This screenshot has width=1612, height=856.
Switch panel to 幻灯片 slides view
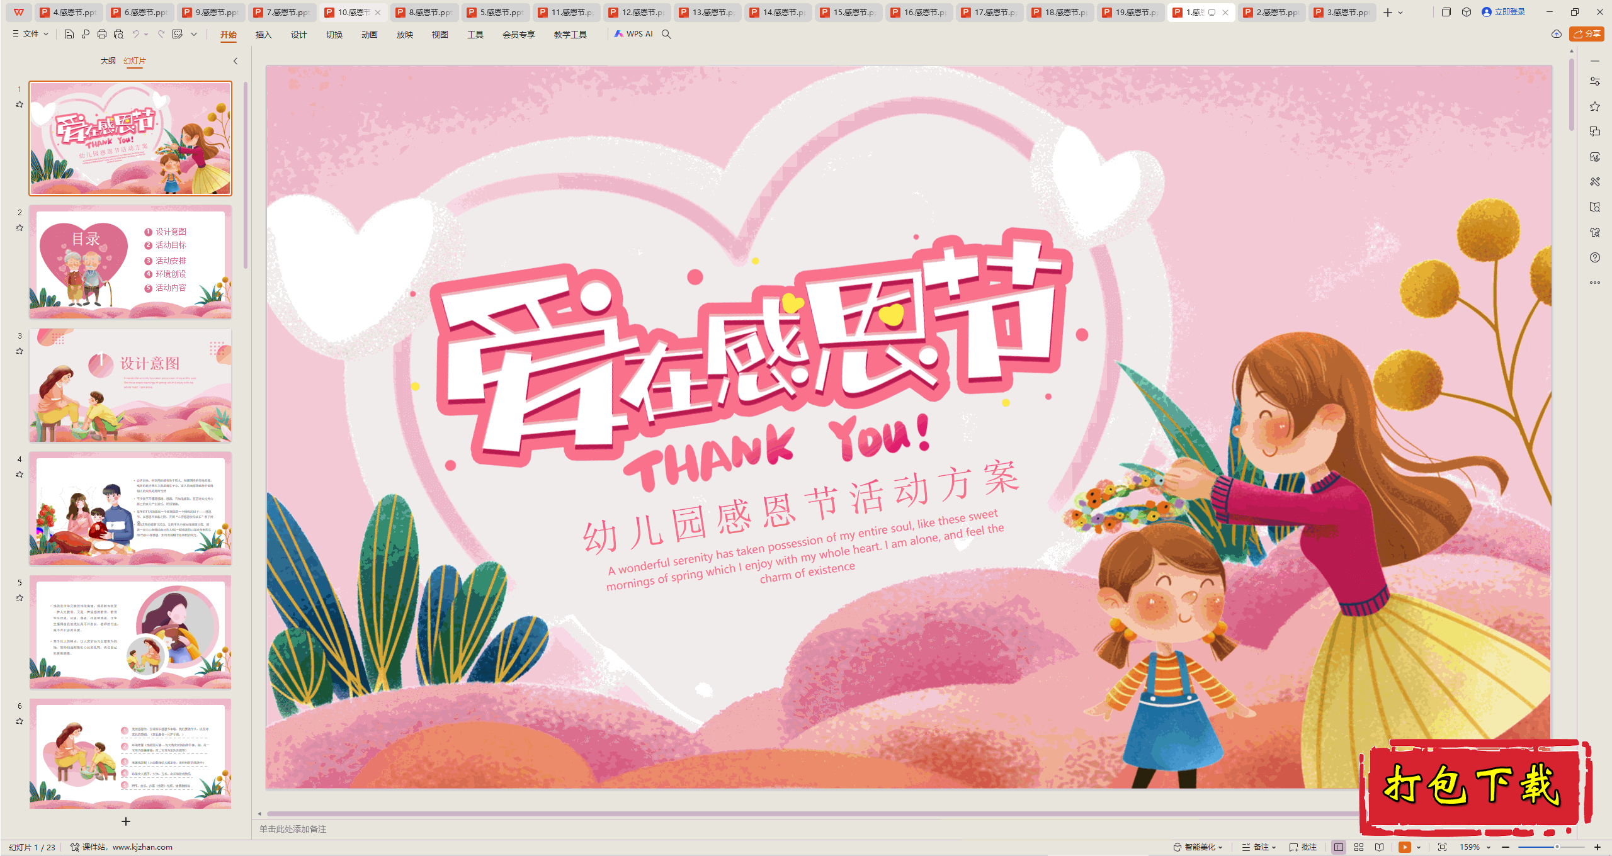coord(135,61)
